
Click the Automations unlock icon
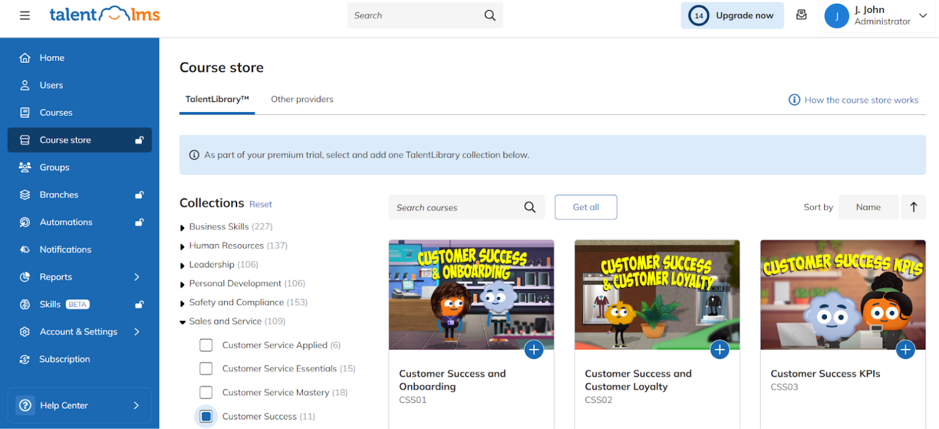point(139,222)
